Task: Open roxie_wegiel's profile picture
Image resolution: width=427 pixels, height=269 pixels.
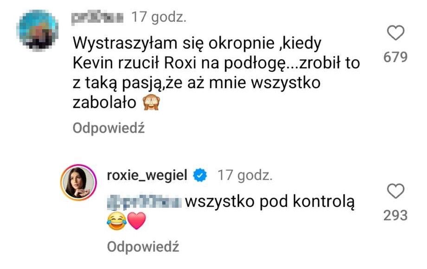Action: (x=78, y=182)
